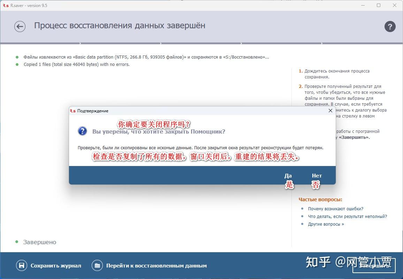Screen dimensions: 403x279
Task: Click the R.saver logo in the title bar
Action: (x=6, y=5)
